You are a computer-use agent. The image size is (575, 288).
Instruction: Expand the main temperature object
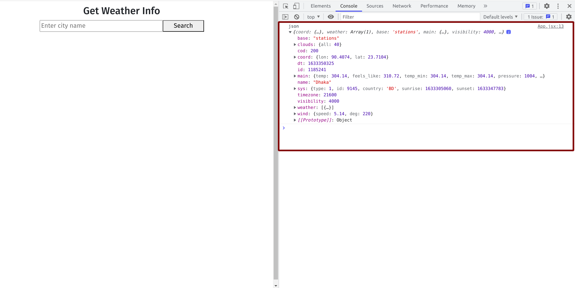pyautogui.click(x=295, y=76)
